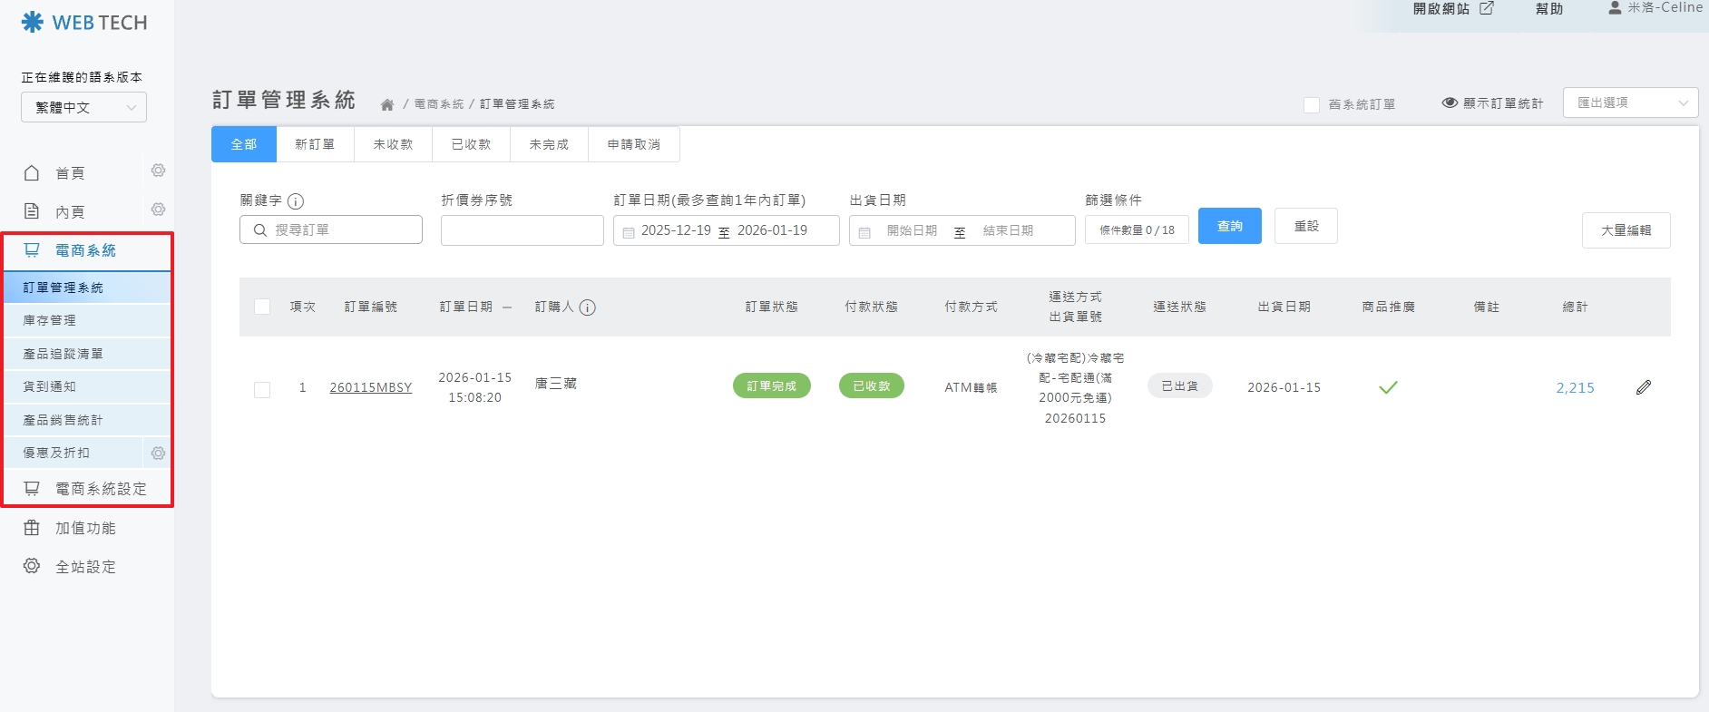Click the search magnifier icon
The width and height of the screenshot is (1709, 712).
(x=260, y=230)
